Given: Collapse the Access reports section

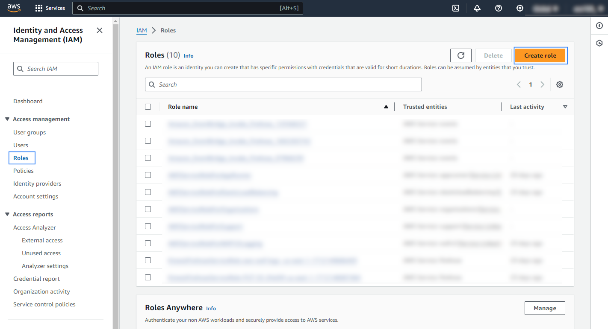Looking at the screenshot, I should coord(7,214).
